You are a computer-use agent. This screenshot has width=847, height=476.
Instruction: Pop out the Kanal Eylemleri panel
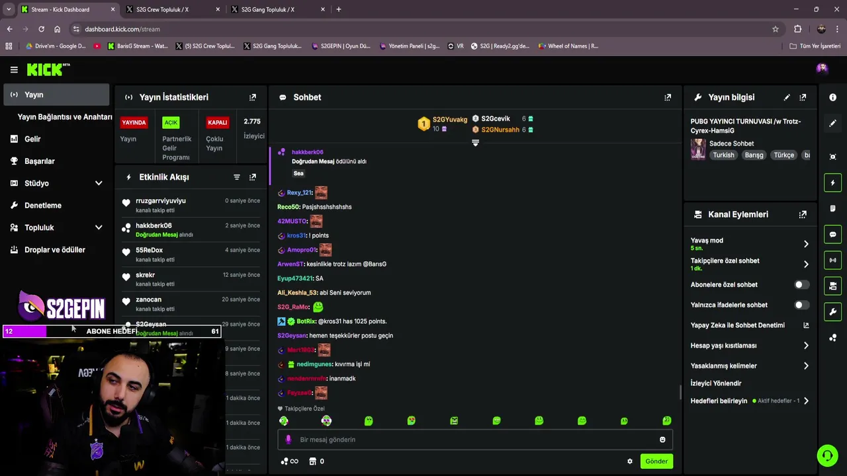click(803, 214)
